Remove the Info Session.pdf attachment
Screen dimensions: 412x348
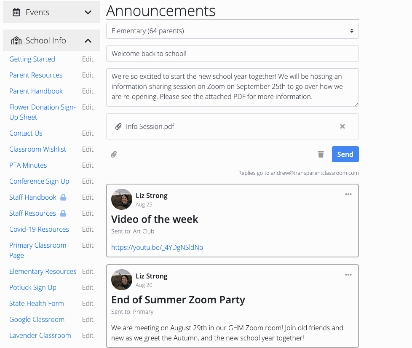tap(342, 126)
